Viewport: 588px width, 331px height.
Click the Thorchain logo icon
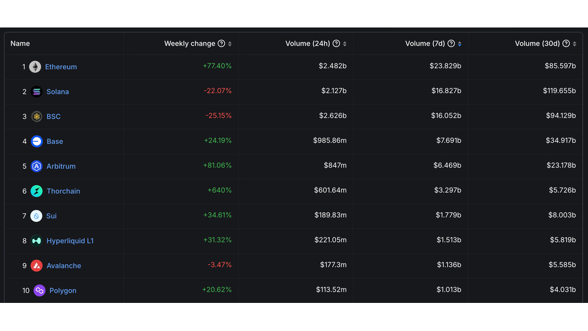pos(36,191)
